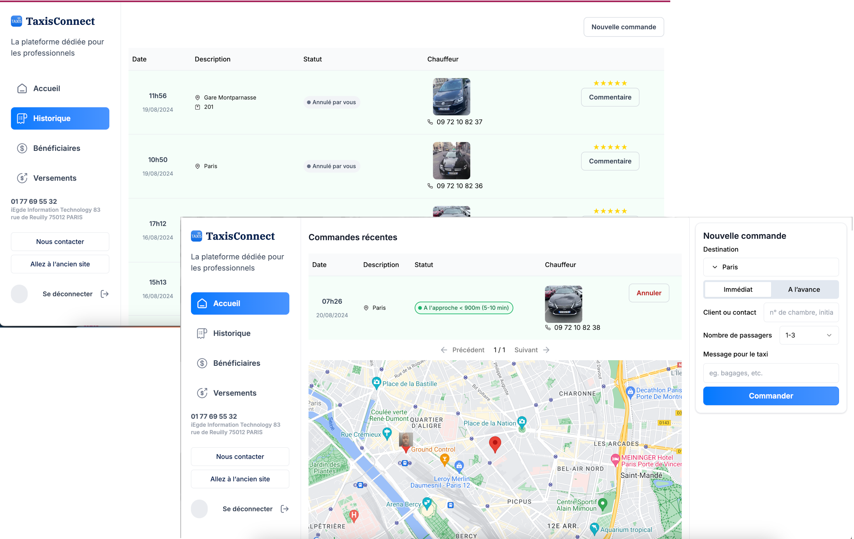
Task: Click the Se déconnecter logout arrow icon
Action: [x=285, y=508]
